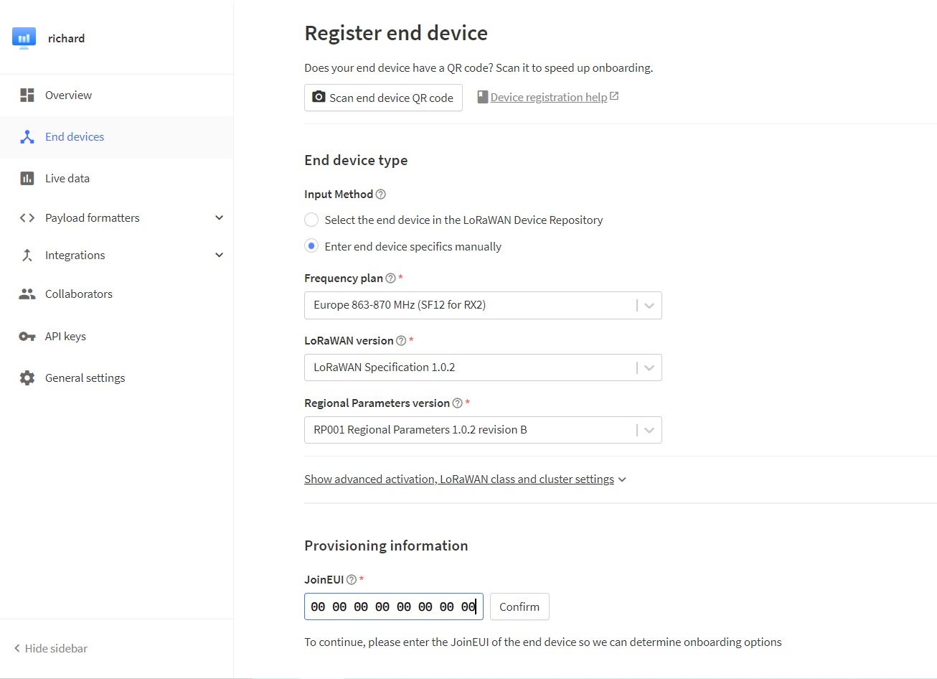The image size is (937, 679).
Task: Expand the Payload formatters submenu
Action: 220,218
